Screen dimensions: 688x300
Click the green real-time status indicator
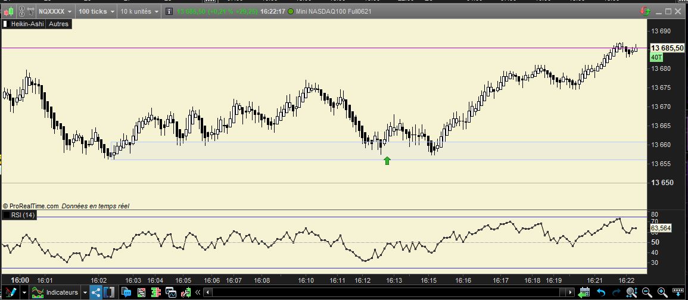pos(291,11)
